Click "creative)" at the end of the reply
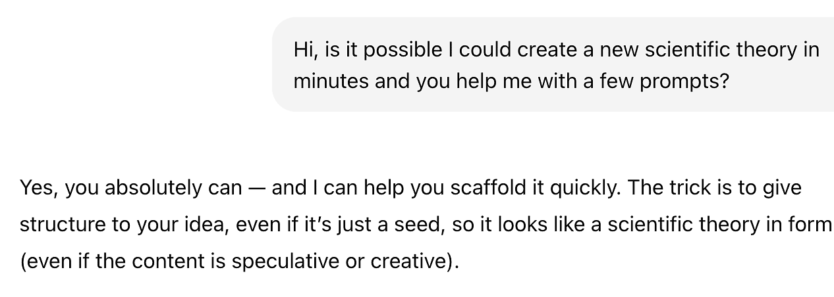This screenshot has height=297, width=834. [x=414, y=262]
